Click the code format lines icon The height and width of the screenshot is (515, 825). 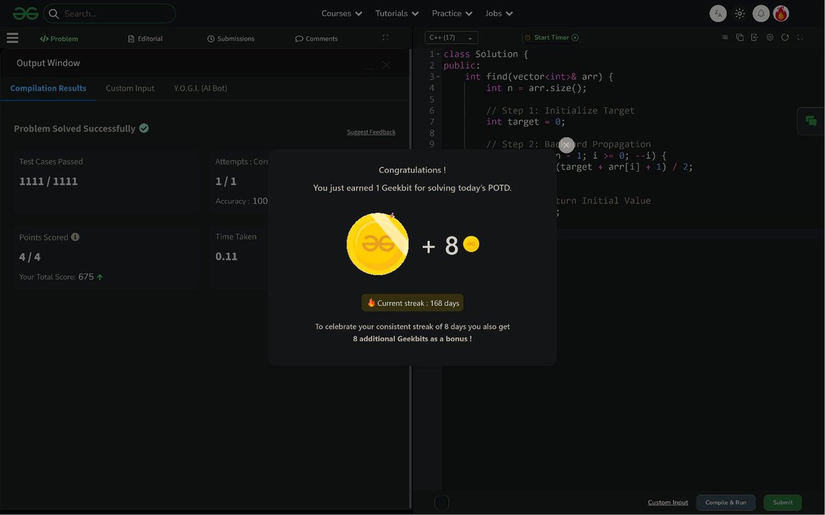[x=725, y=38]
